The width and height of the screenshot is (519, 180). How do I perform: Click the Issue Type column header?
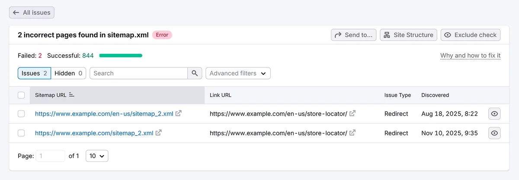click(x=397, y=95)
